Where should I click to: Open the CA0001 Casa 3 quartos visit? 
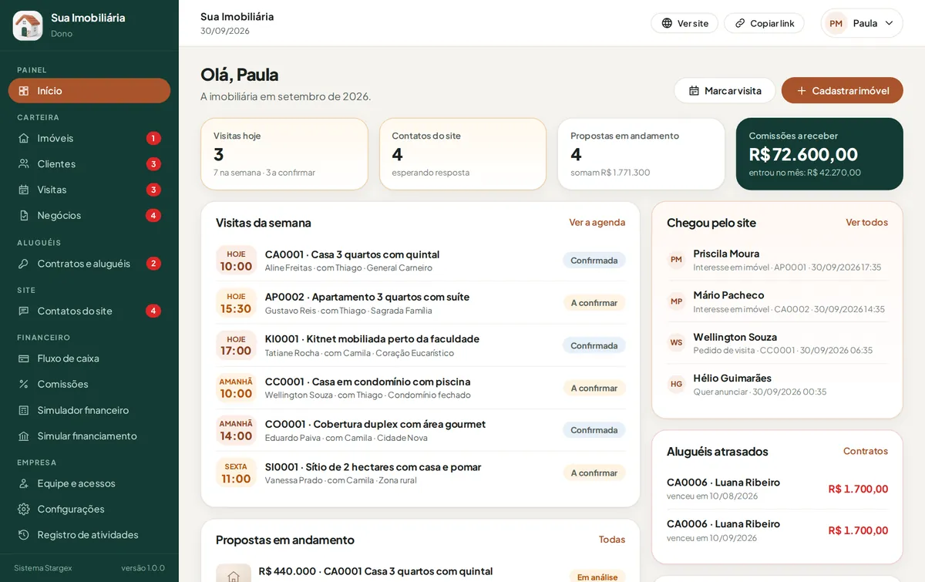[x=420, y=261]
